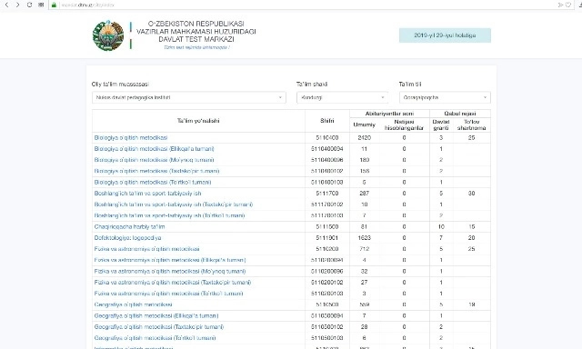This screenshot has width=582, height=349.
Task: Open Geografiya o'qitish metodikasi (Taxtako'pir tumani)
Action: [x=159, y=327]
